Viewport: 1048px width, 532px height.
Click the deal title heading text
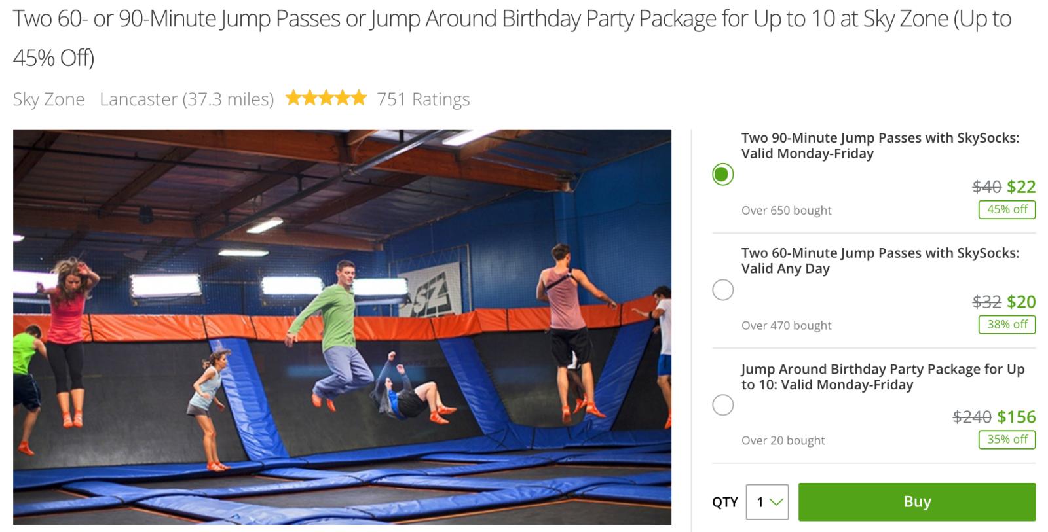click(x=511, y=20)
